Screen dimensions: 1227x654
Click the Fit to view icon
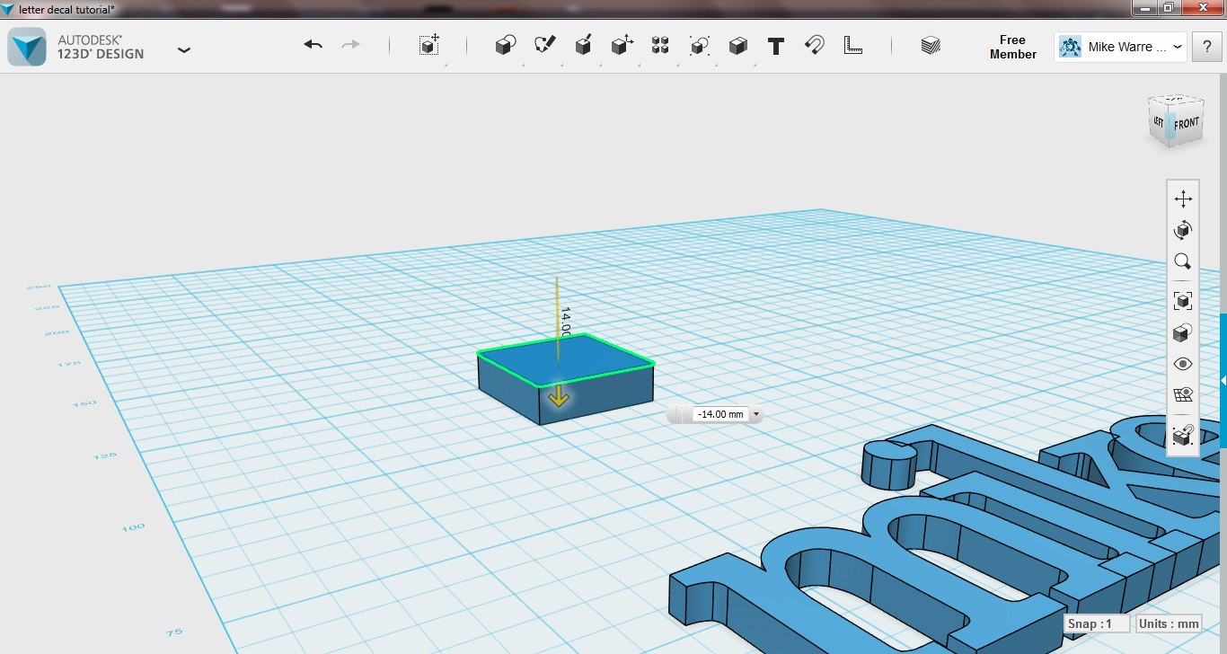pos(1183,301)
